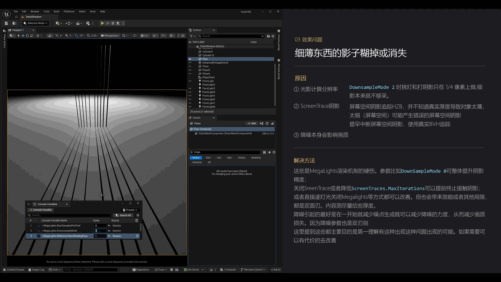Toggle the header select-all variables checkbox

(x=39, y=221)
